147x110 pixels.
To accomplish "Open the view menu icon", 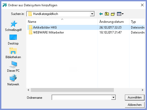I will [120, 14].
